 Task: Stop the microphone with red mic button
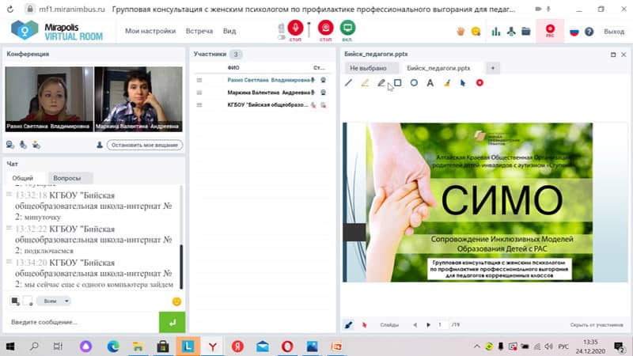(x=295, y=28)
